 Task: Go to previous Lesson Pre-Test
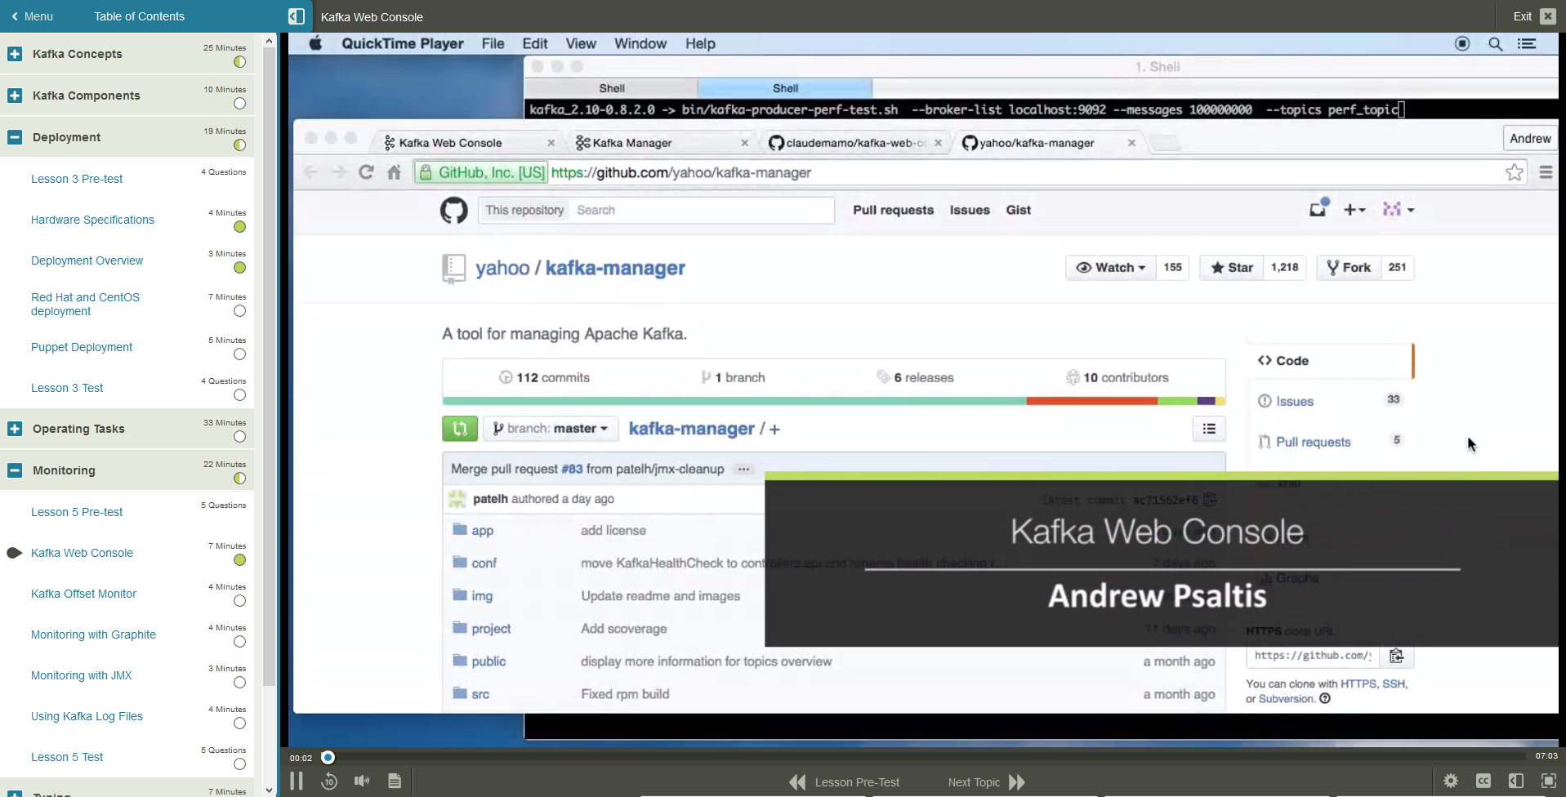(845, 782)
